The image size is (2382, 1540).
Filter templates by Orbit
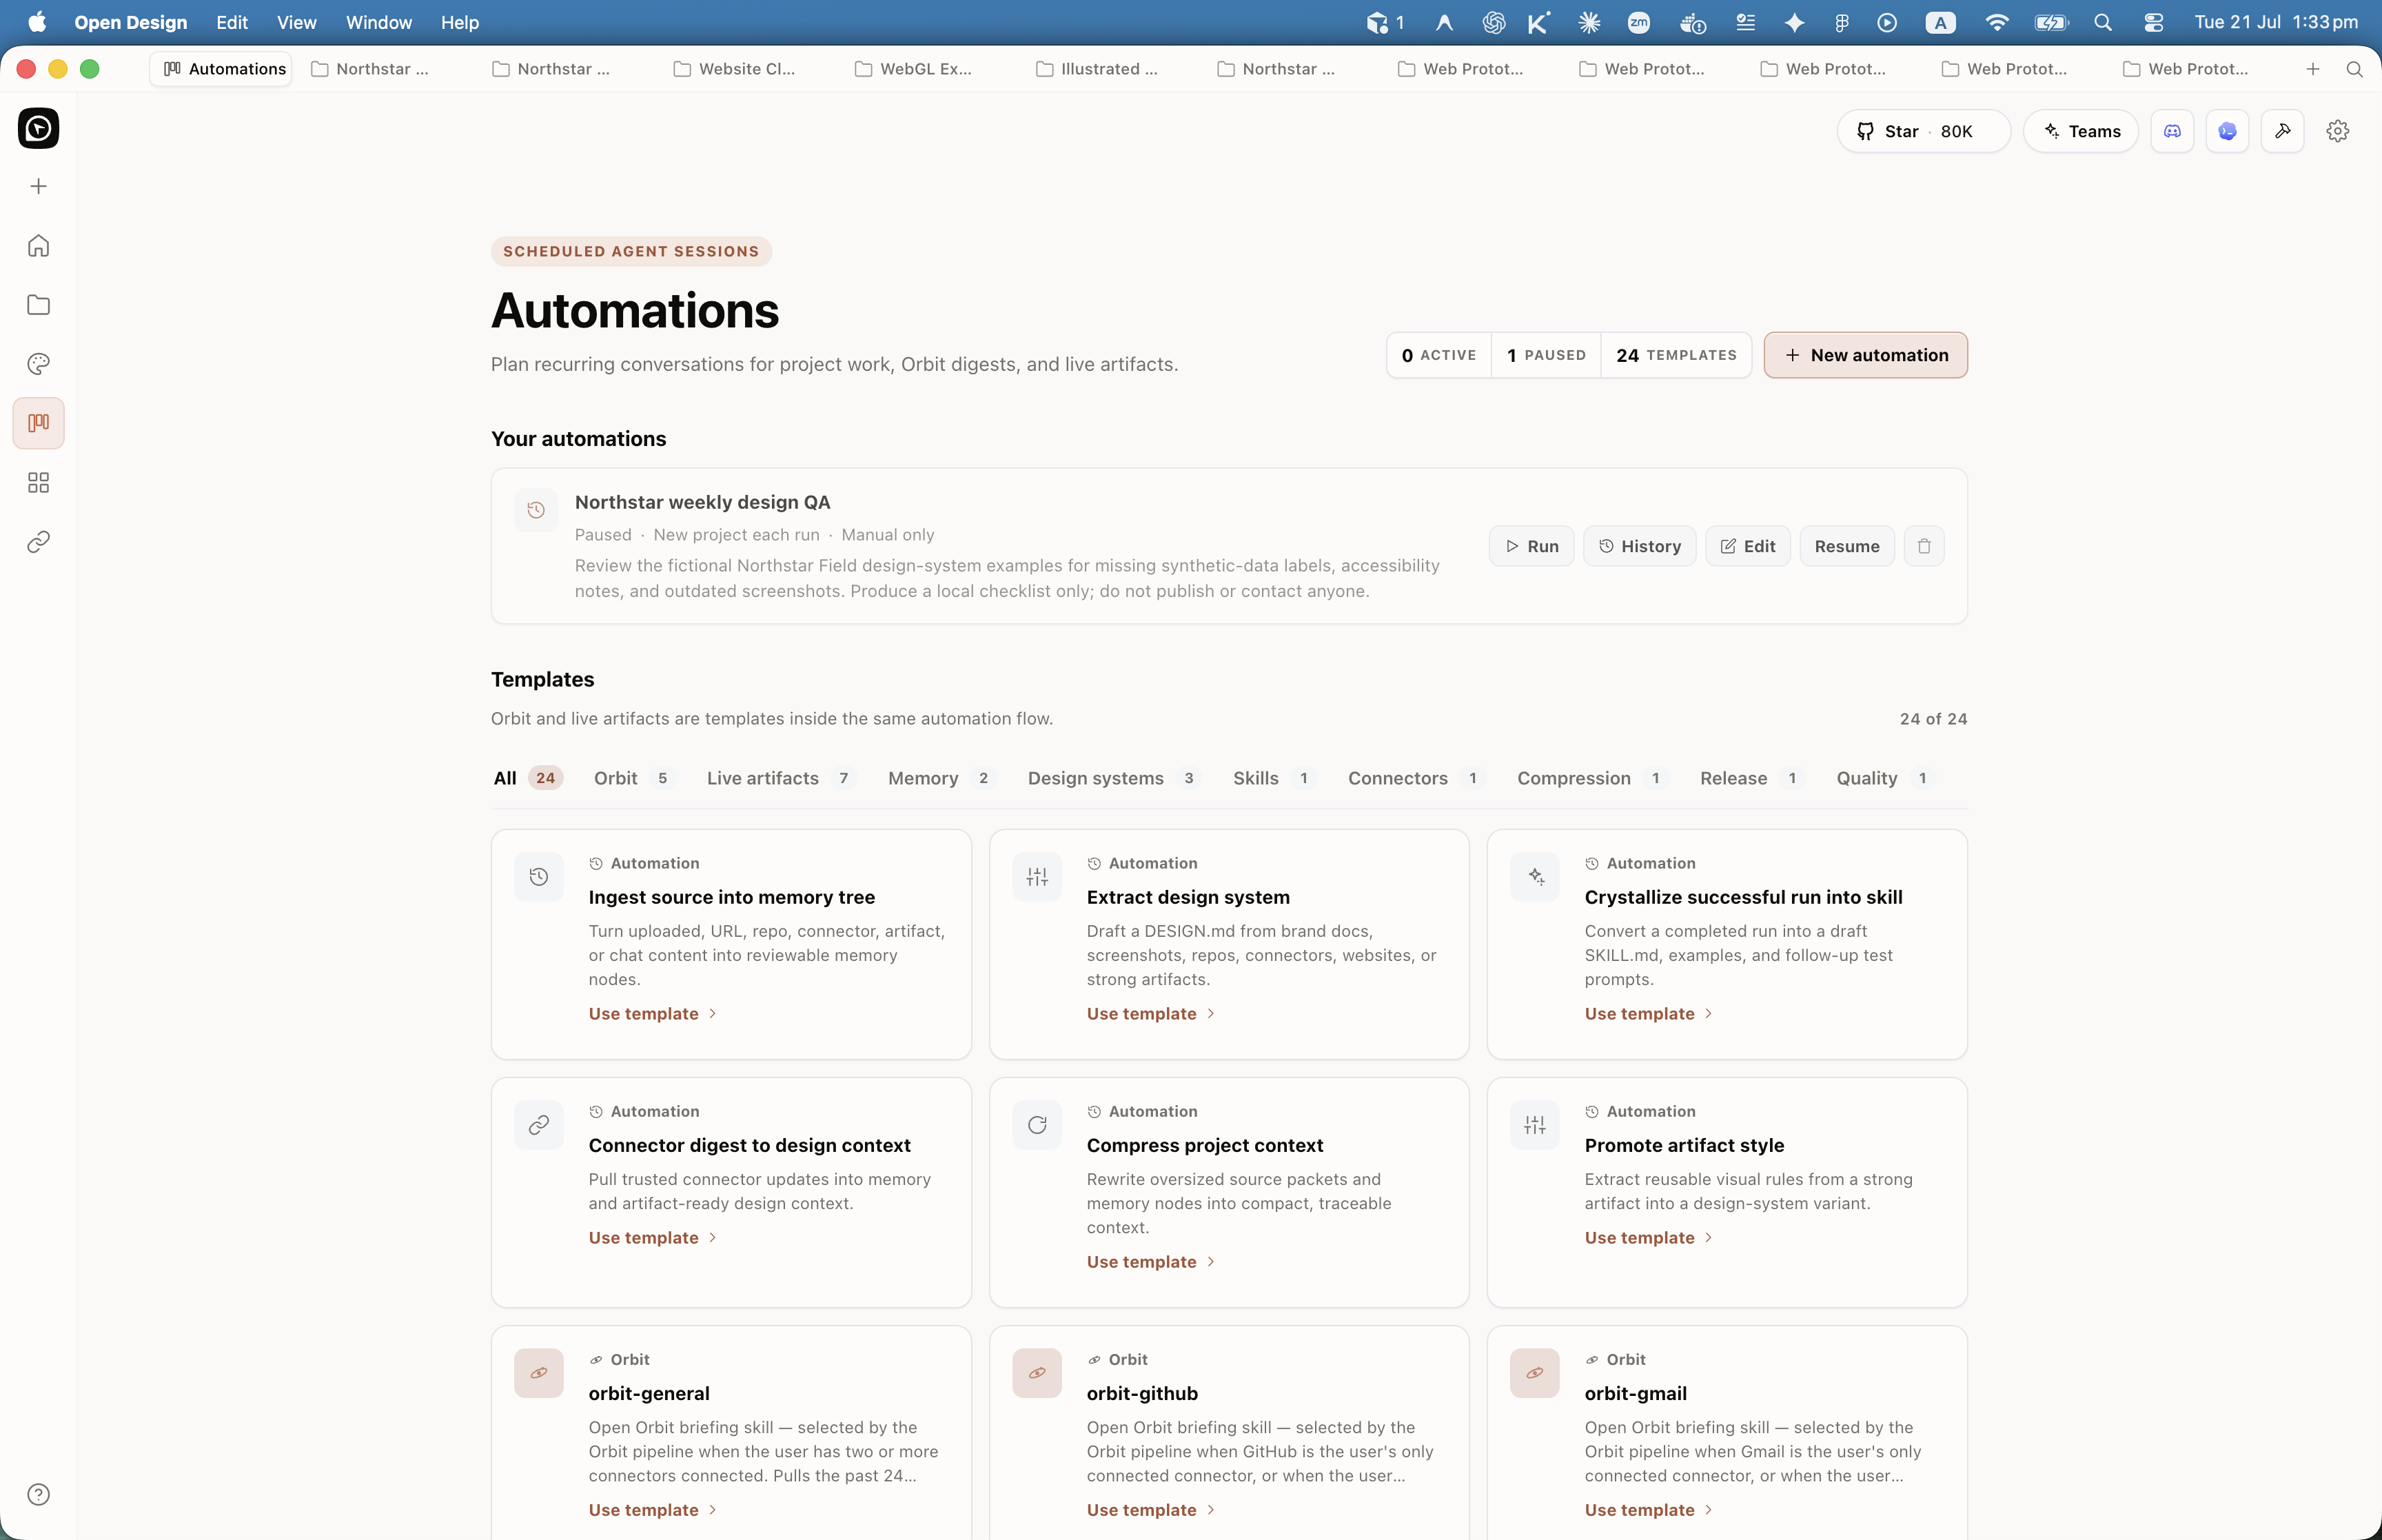[x=633, y=778]
